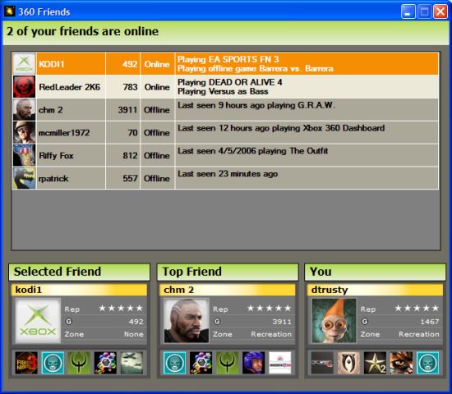Click dtrusty's tiger eye game icon
The image size is (452, 394).
401,363
